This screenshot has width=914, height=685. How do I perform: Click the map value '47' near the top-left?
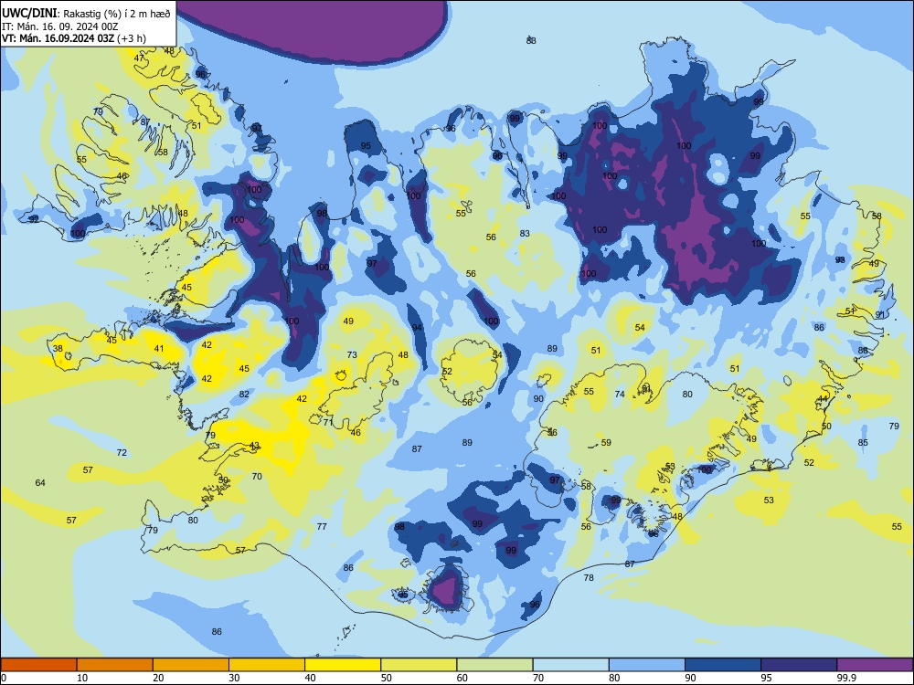(139, 58)
